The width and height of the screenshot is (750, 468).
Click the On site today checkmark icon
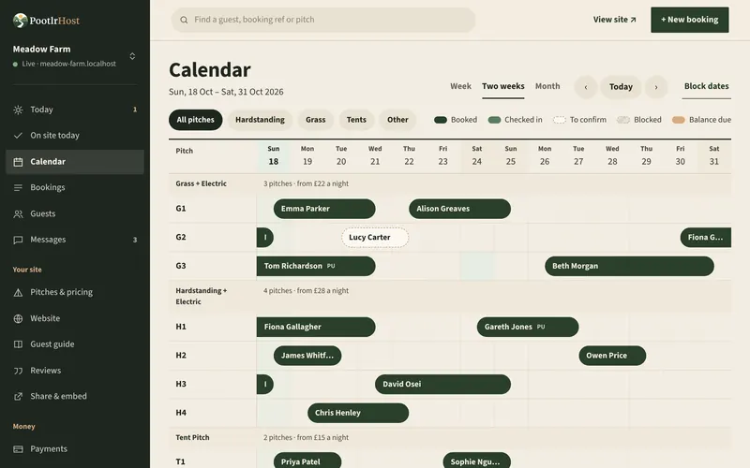tap(18, 136)
